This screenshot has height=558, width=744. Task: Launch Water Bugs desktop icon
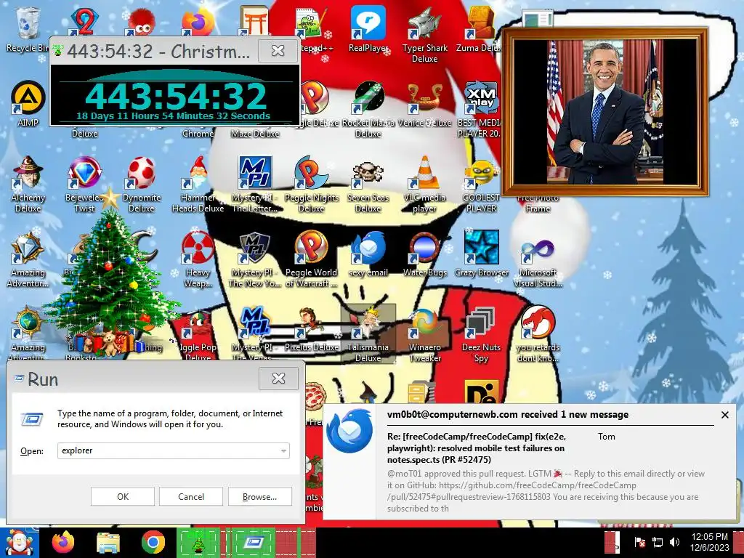click(x=424, y=254)
